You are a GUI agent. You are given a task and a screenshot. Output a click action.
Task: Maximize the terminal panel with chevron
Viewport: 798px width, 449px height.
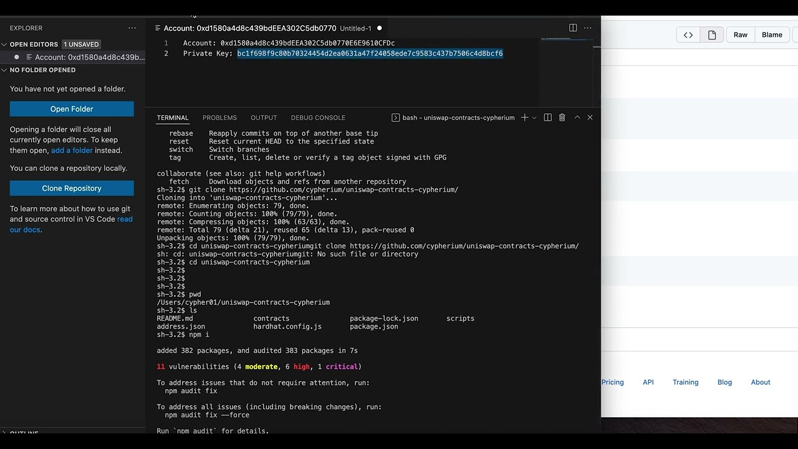pos(577,117)
